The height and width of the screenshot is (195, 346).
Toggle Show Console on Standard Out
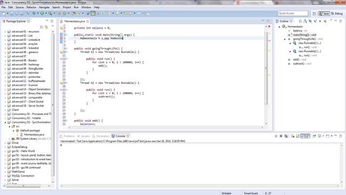click(x=303, y=136)
